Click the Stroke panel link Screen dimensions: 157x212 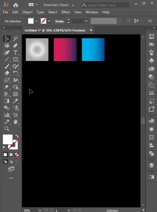(60, 21)
